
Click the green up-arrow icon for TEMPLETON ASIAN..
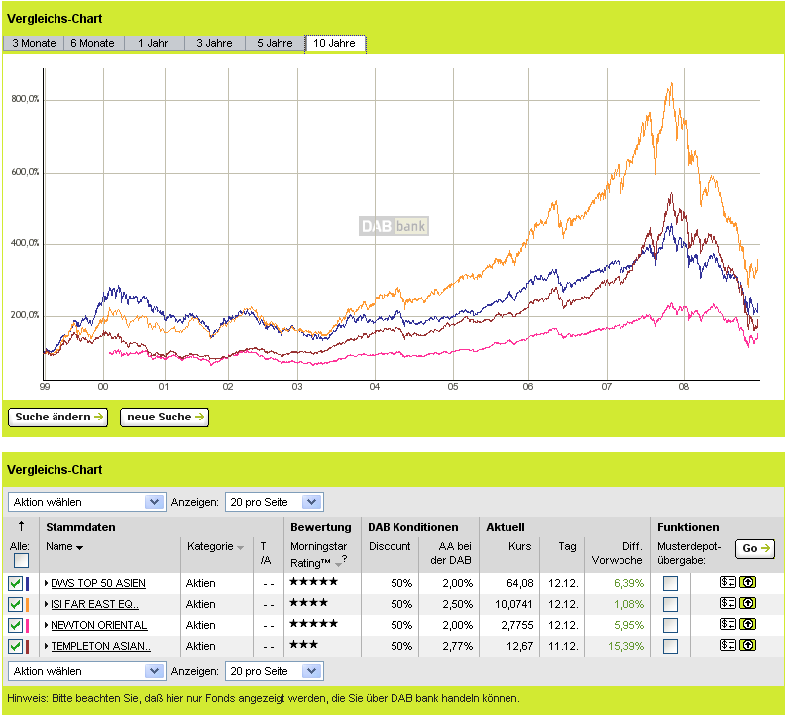[749, 647]
